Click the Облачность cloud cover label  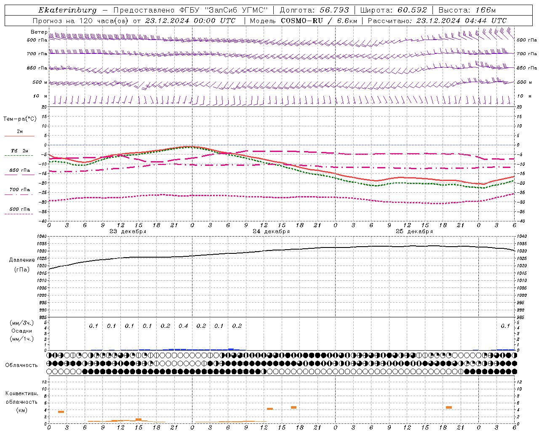pos(21,365)
